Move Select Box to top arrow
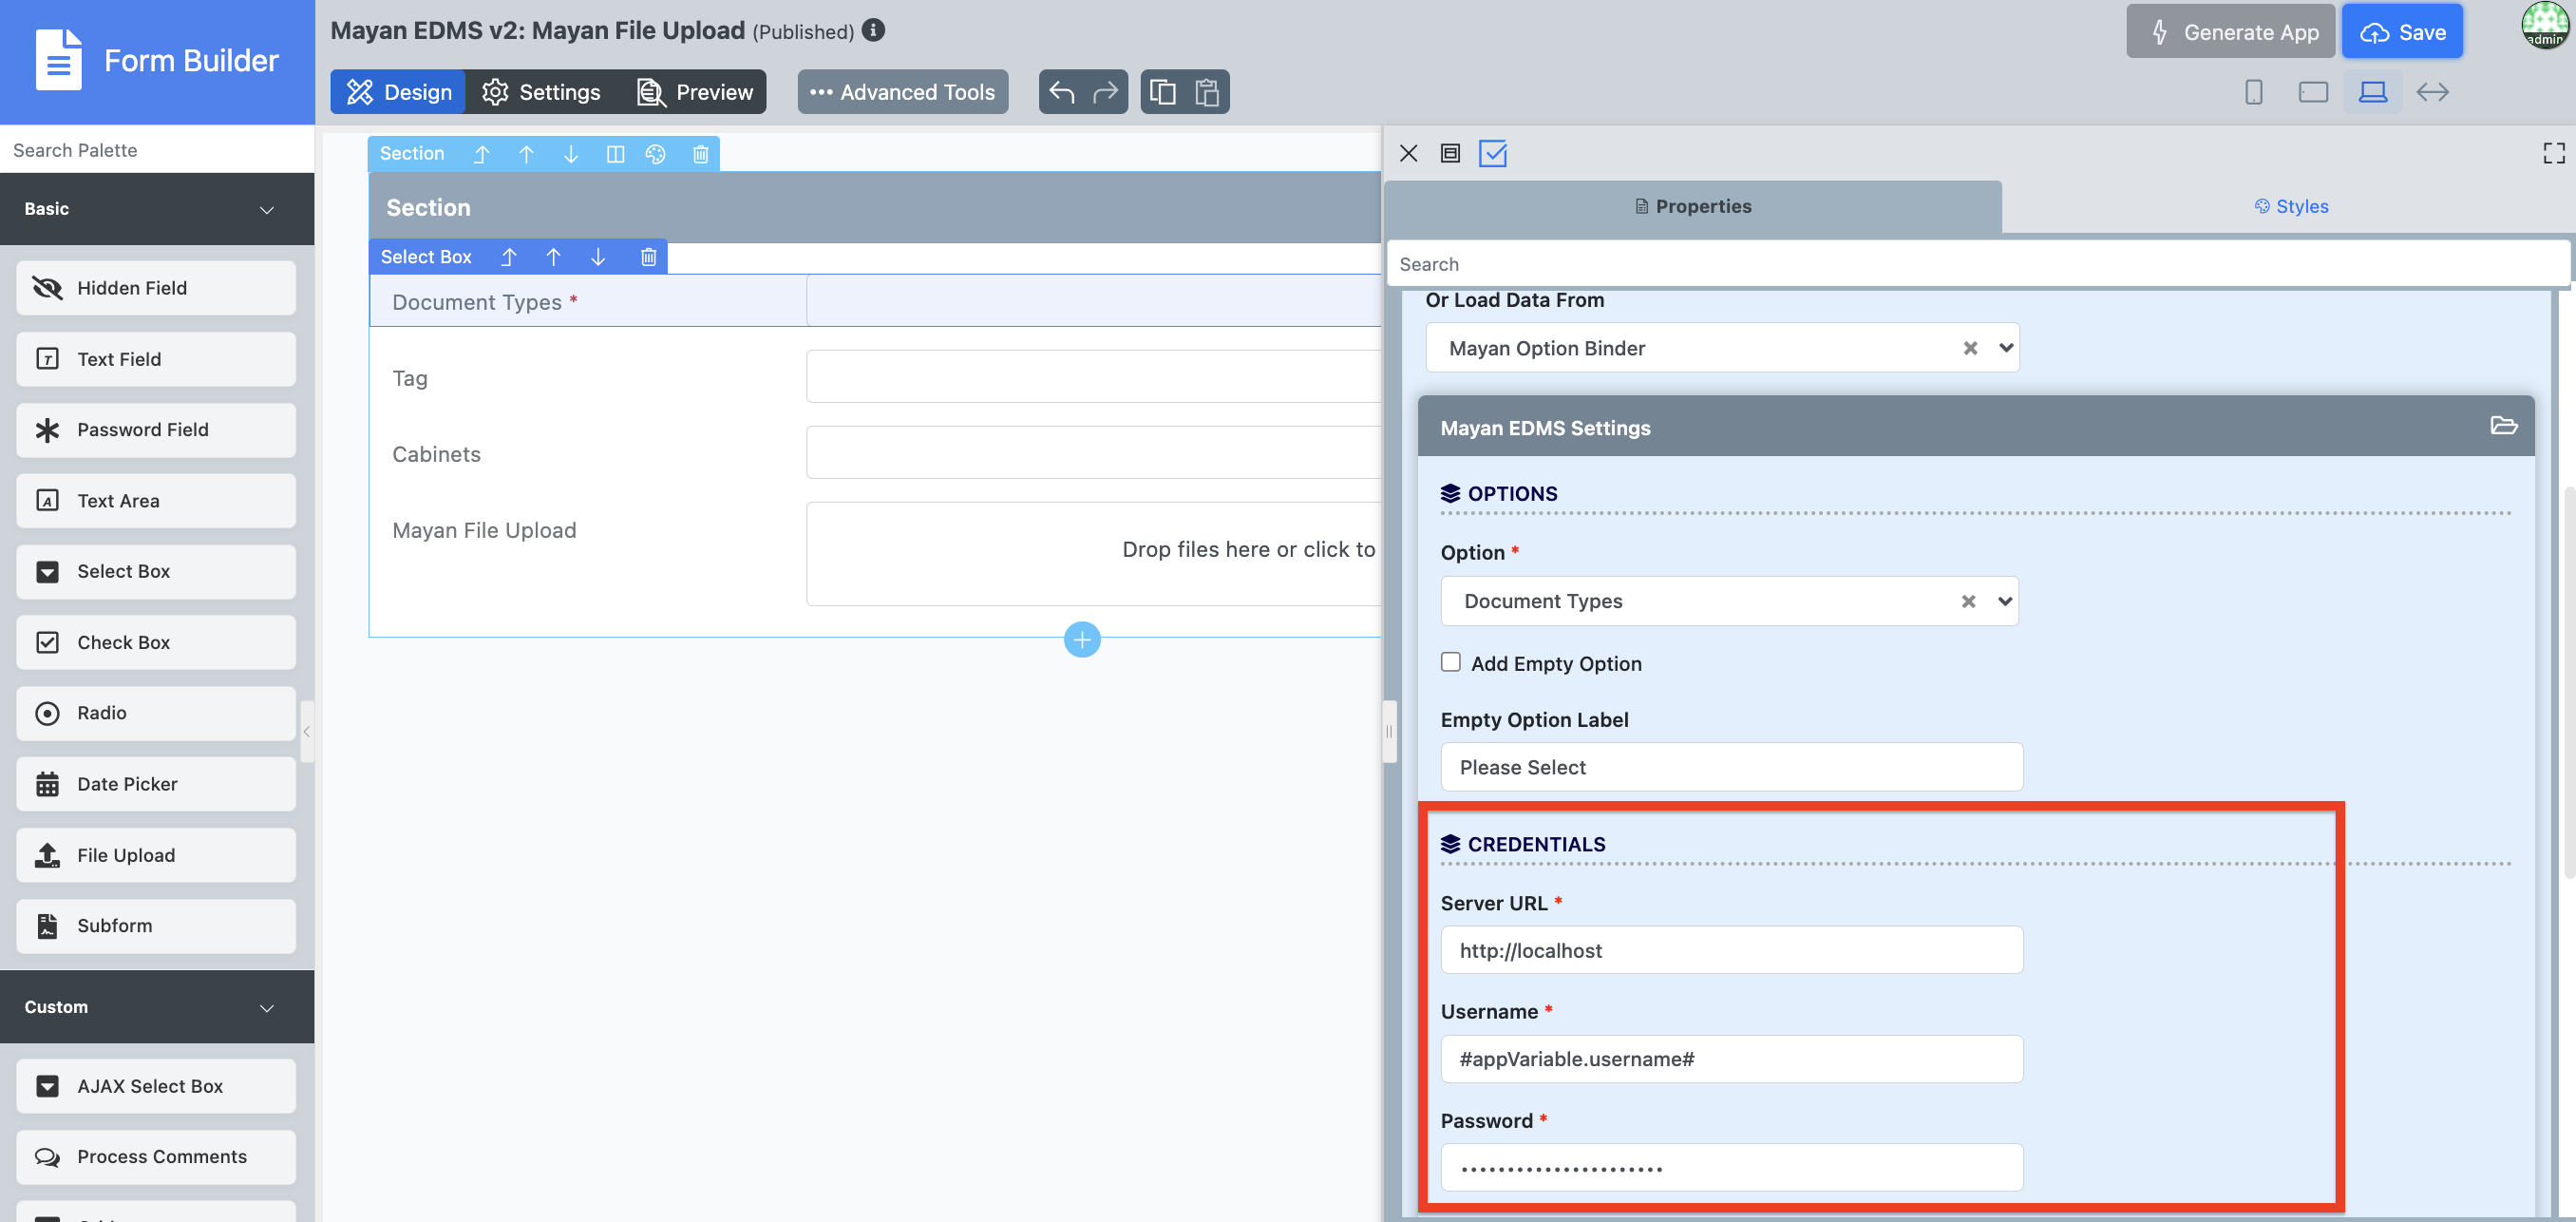The height and width of the screenshot is (1222, 2576). pyautogui.click(x=508, y=257)
